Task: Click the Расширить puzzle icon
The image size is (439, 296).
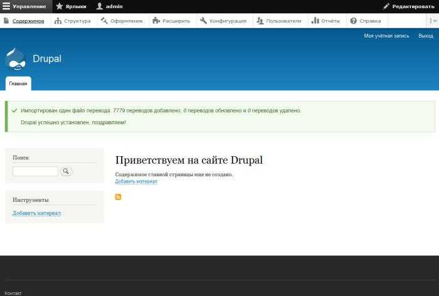Action: (x=156, y=21)
